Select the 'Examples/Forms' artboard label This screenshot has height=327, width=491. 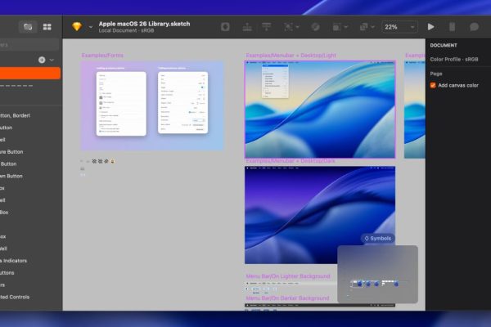[102, 56]
